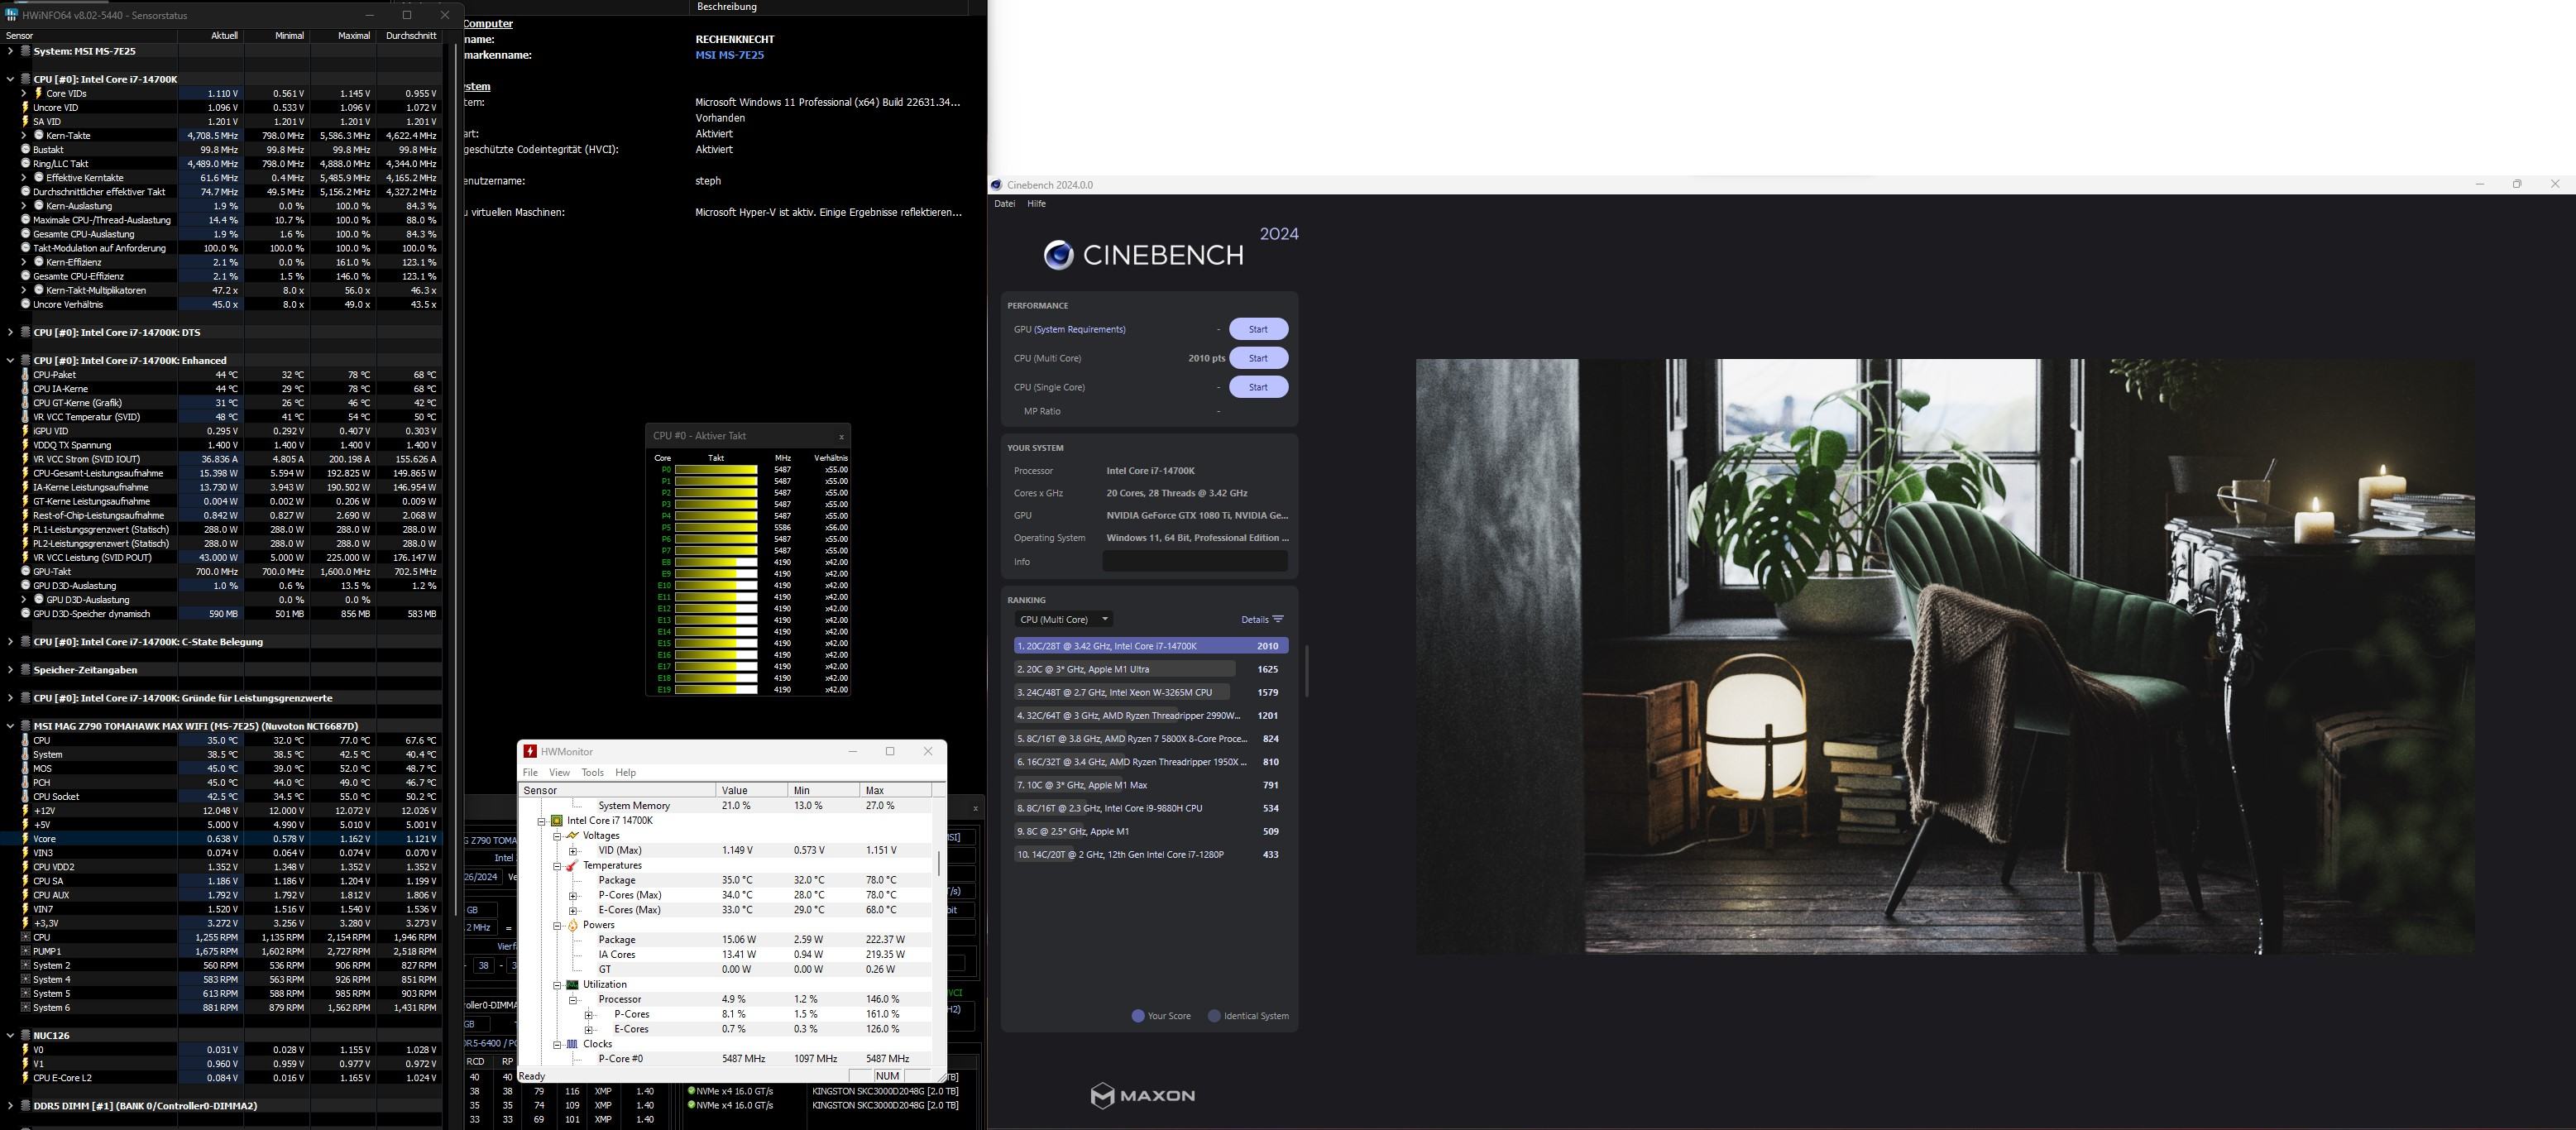The image size is (2576, 1130).
Task: Expand the Kern-Takte row in HWiNFO
Action: pos(24,135)
